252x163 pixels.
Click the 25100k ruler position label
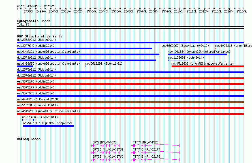[179, 11]
